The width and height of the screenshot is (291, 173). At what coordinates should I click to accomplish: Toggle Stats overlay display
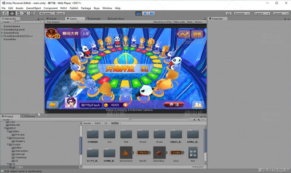(x=190, y=22)
